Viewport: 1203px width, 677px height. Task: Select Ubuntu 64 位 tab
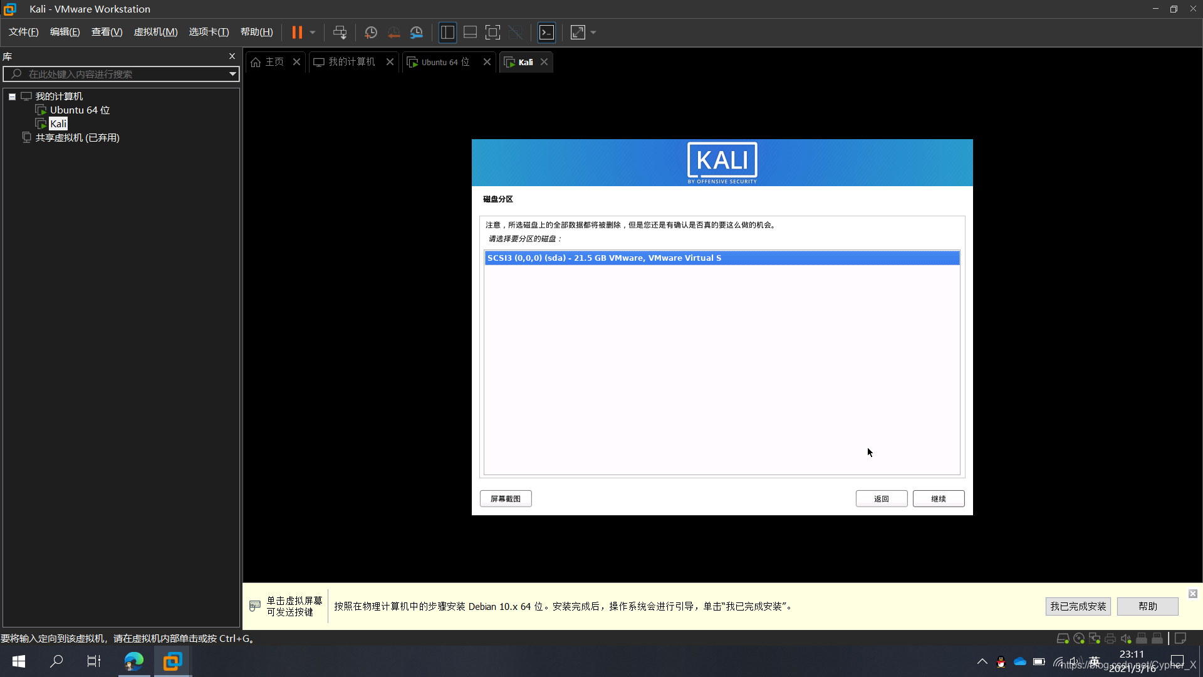[x=444, y=61]
